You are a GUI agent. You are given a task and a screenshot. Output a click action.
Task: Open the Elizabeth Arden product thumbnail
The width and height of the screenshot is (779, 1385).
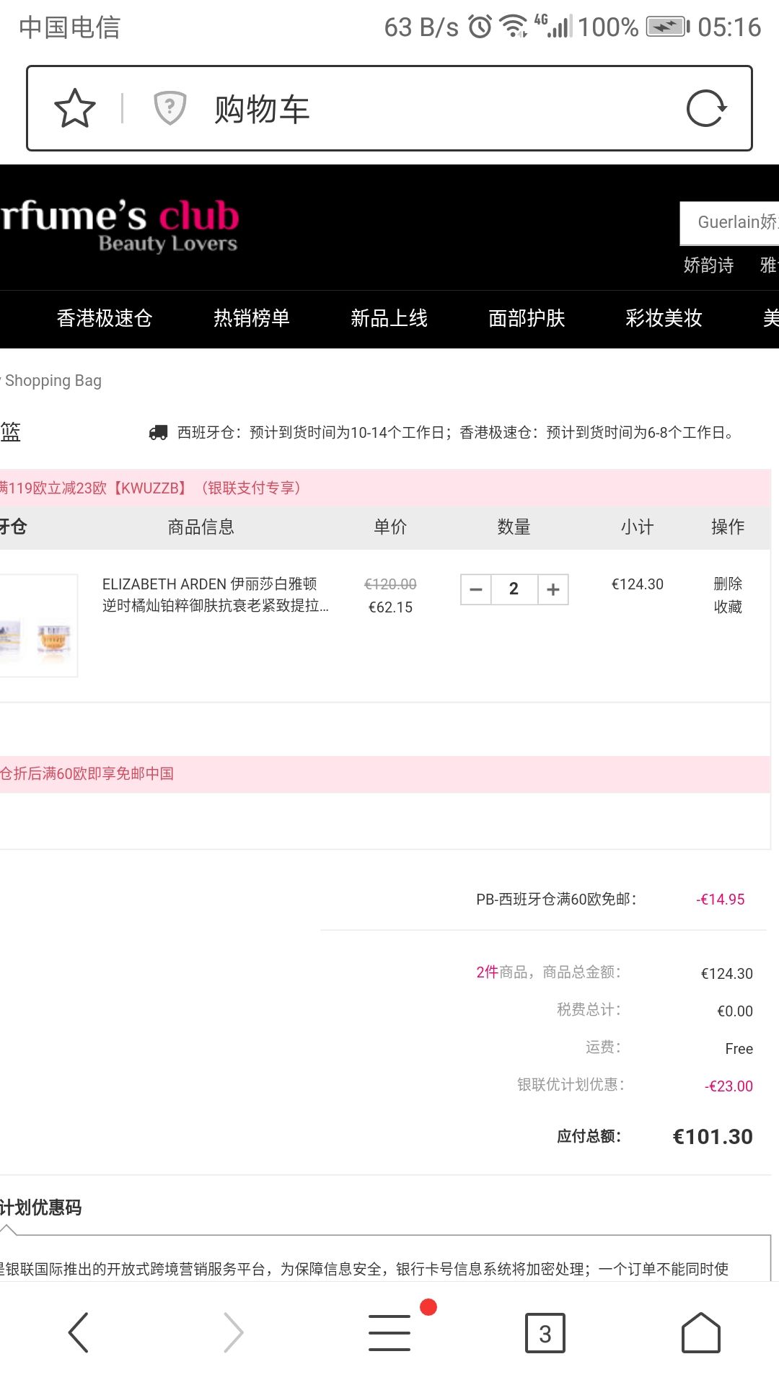pyautogui.click(x=38, y=625)
